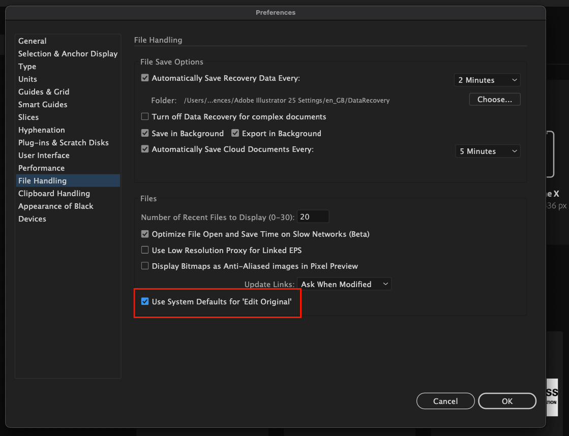Select the Appearance of Black category
Image resolution: width=569 pixels, height=436 pixels.
[x=56, y=206]
